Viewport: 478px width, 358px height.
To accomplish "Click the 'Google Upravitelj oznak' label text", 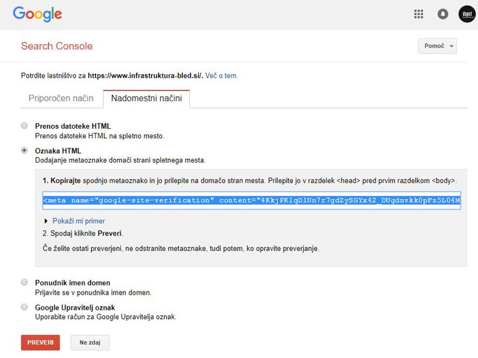I will click(75, 308).
